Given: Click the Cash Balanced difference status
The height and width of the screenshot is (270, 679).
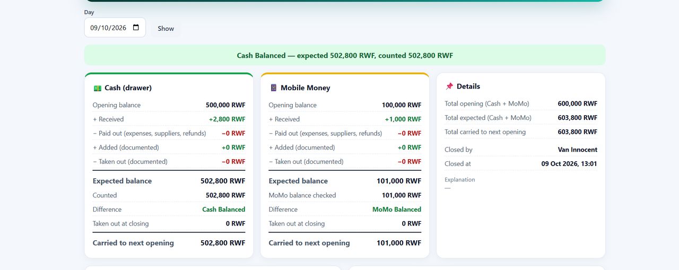Looking at the screenshot, I should tap(224, 210).
